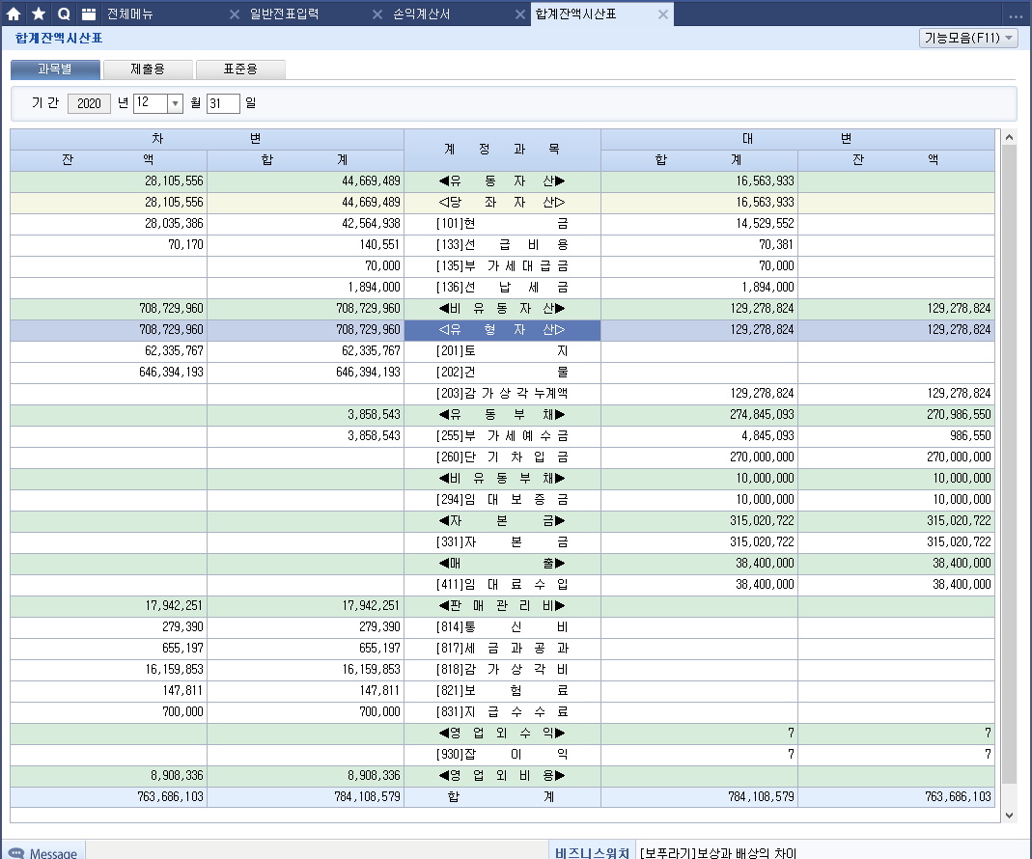Open the 기능모음(F11) dropdown
Screen dimensions: 1032x859
[968, 38]
